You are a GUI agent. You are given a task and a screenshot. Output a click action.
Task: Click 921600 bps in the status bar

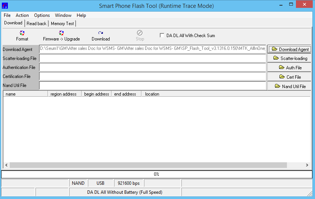click(129, 183)
